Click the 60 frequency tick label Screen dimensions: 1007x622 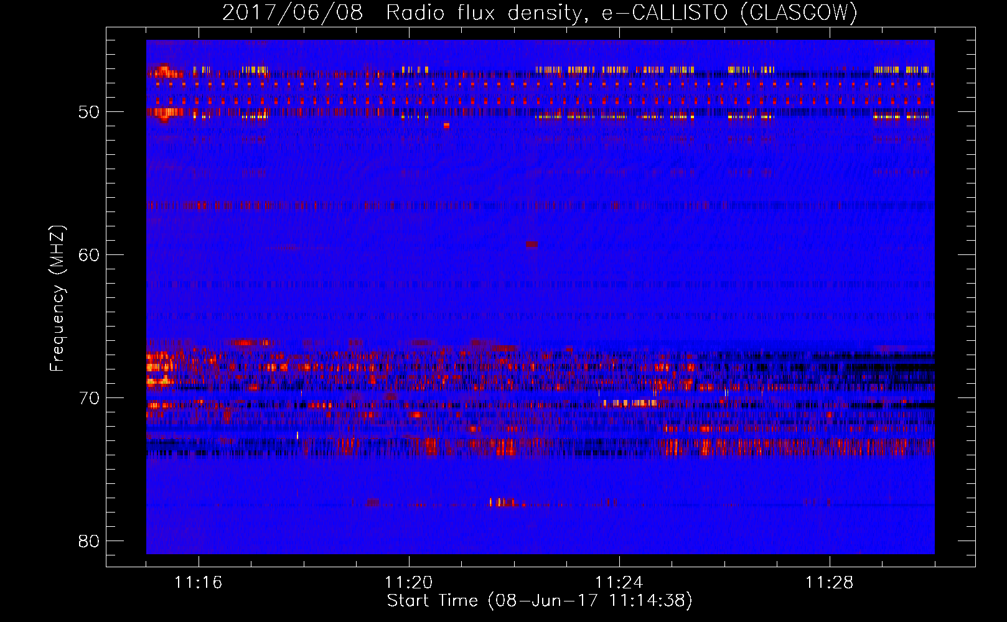coord(89,255)
